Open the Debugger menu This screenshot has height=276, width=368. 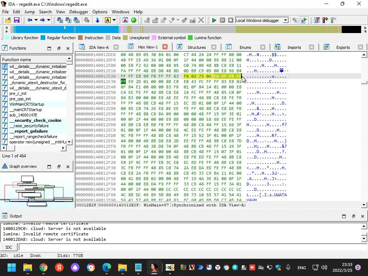click(79, 12)
